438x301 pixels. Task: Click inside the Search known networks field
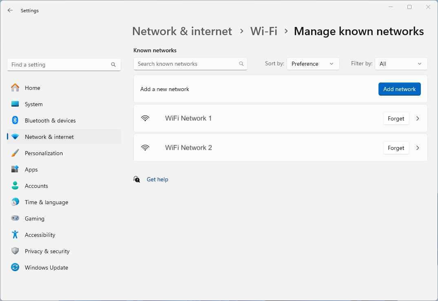(x=188, y=64)
